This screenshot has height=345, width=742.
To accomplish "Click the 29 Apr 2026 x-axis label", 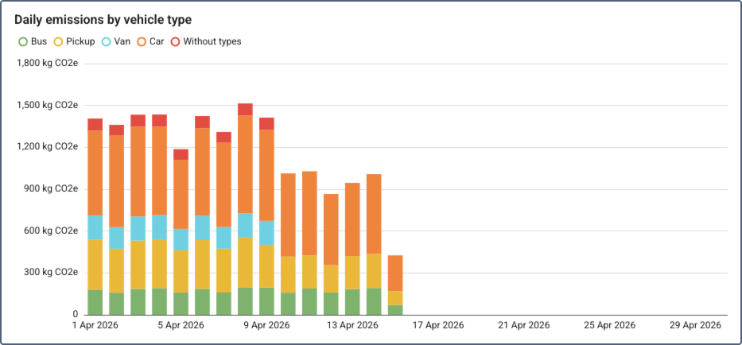I will [697, 325].
